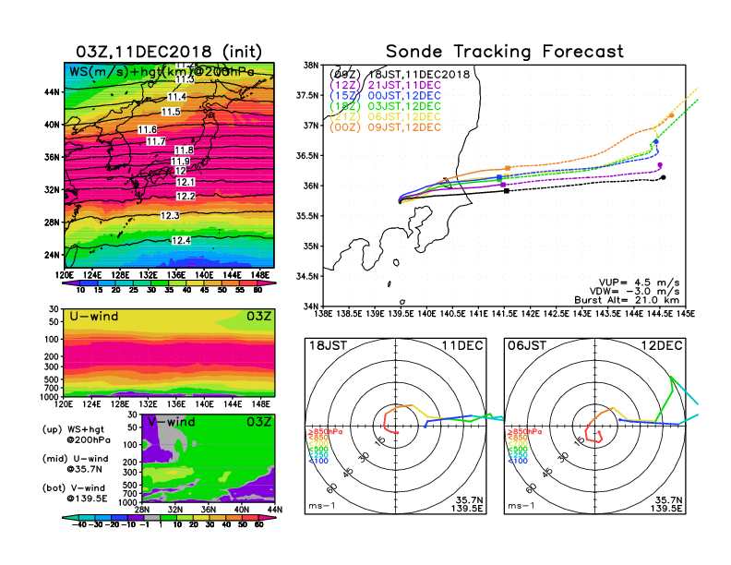Click the 'Sonde Tracking Forecast' heading
731x565 pixels.
(x=505, y=52)
